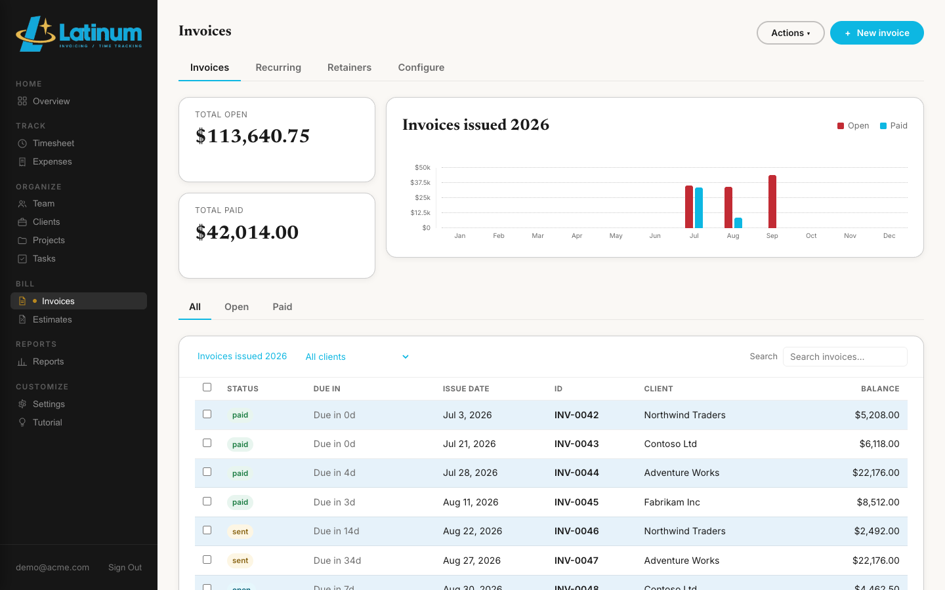Screen dimensions: 945x590
Task: Check the box for invoice INV-0042
Action: 207,414
